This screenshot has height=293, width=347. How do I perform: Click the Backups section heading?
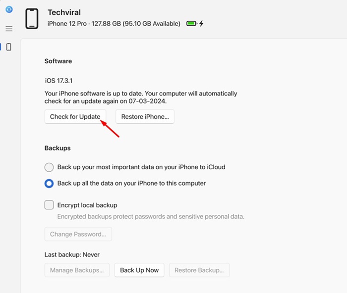tap(58, 148)
